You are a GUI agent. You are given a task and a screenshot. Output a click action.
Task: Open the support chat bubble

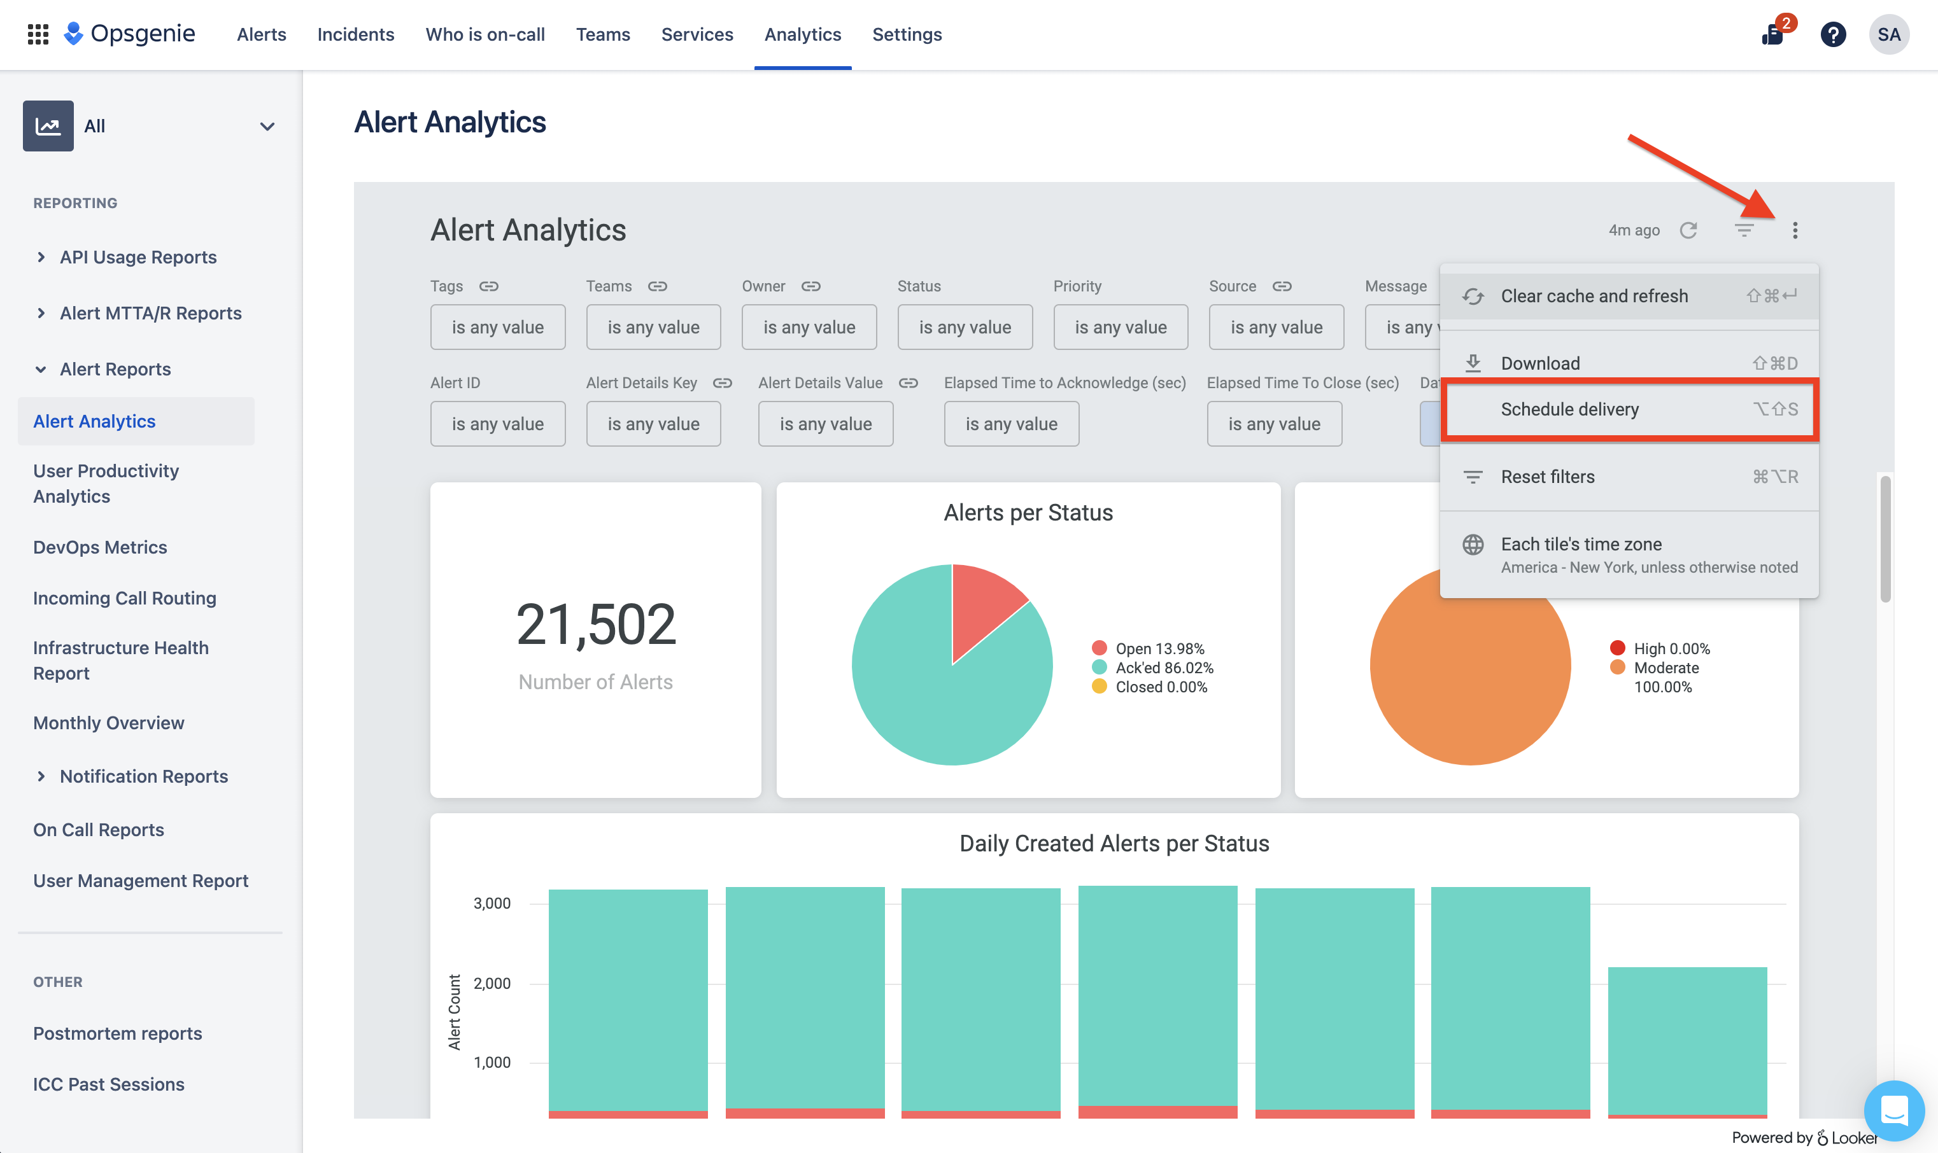[1895, 1110]
